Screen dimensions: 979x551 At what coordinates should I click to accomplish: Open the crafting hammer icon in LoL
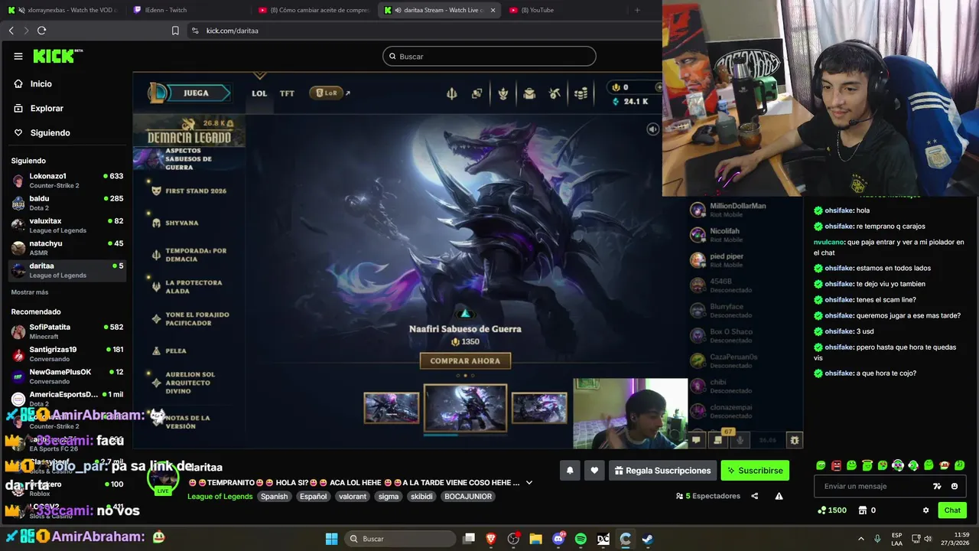tap(555, 93)
